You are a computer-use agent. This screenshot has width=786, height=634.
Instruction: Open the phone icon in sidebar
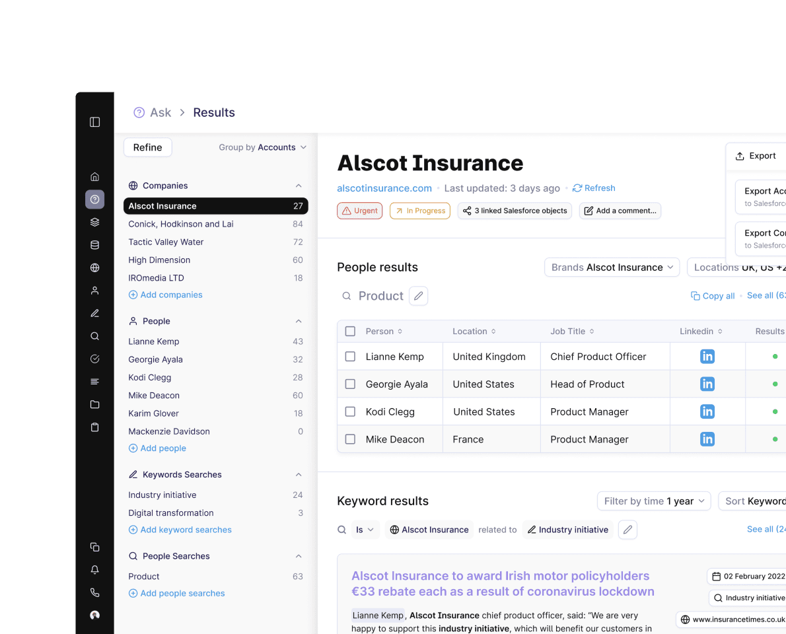point(94,592)
